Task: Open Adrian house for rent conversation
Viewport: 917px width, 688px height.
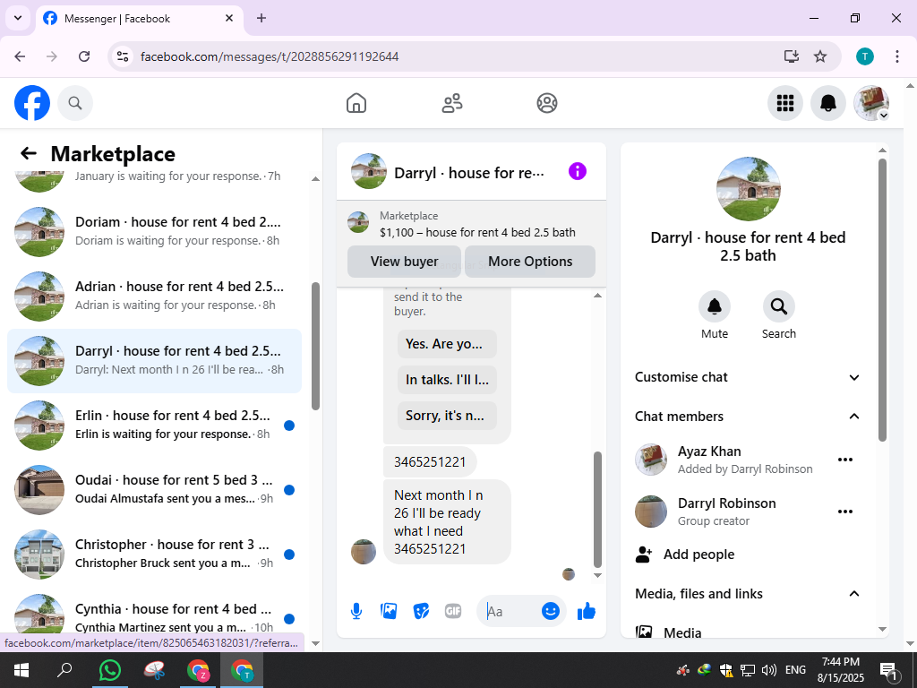Action: (154, 296)
